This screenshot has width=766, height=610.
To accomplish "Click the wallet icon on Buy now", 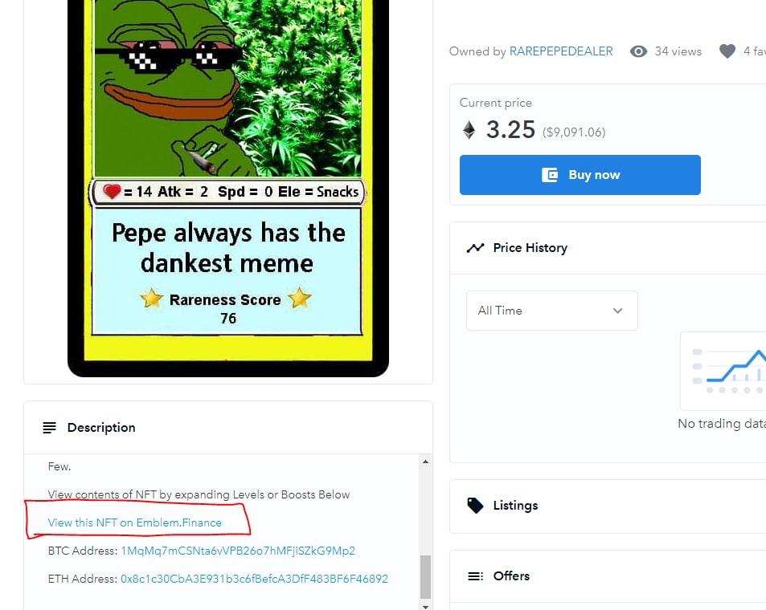I will [550, 175].
